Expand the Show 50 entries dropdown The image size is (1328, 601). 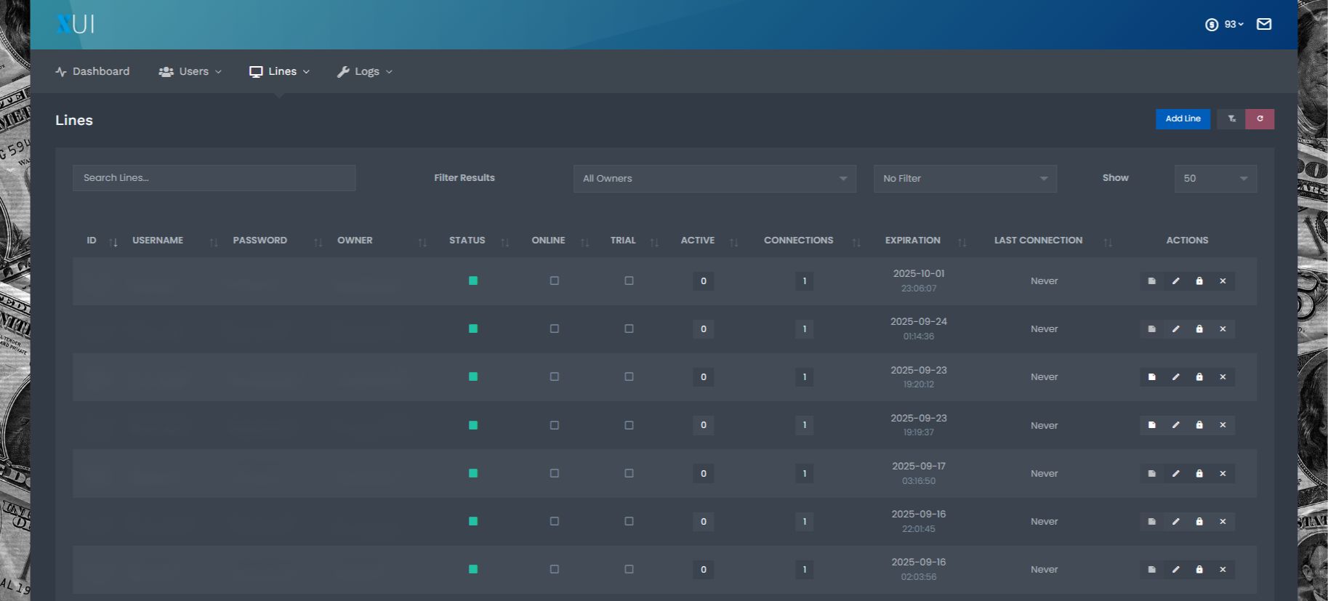pos(1215,179)
